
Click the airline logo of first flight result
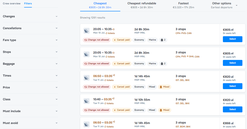(86, 31)
